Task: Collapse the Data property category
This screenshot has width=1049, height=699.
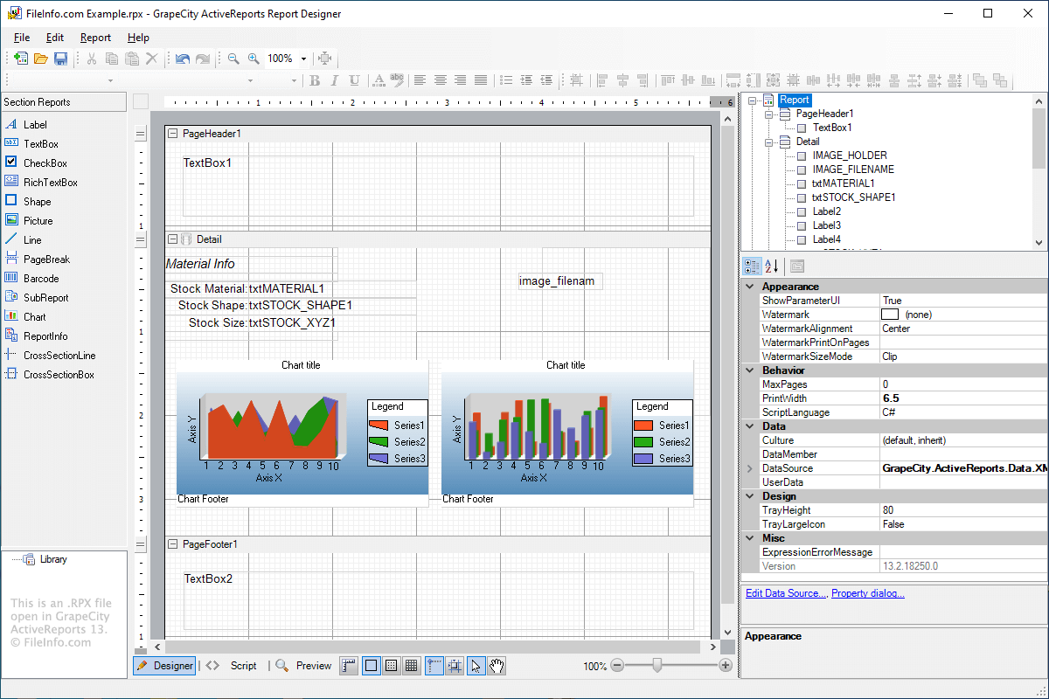Action: [x=749, y=426]
